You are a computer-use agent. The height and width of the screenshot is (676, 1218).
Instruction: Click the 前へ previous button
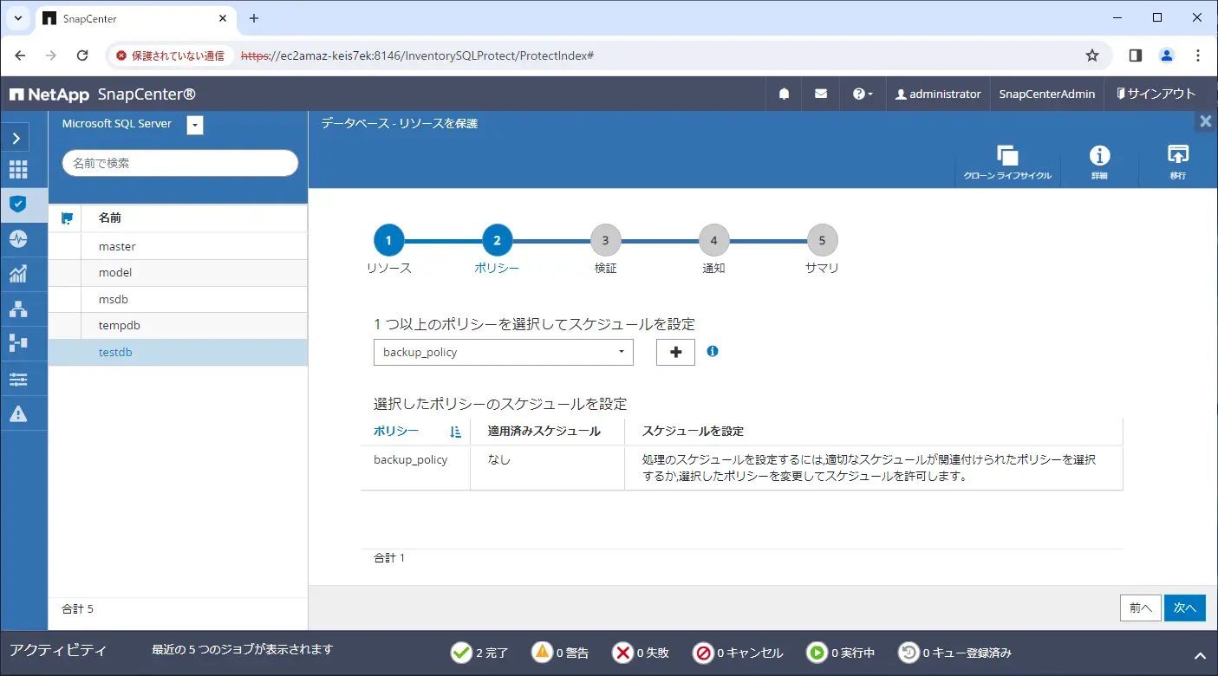click(x=1141, y=608)
